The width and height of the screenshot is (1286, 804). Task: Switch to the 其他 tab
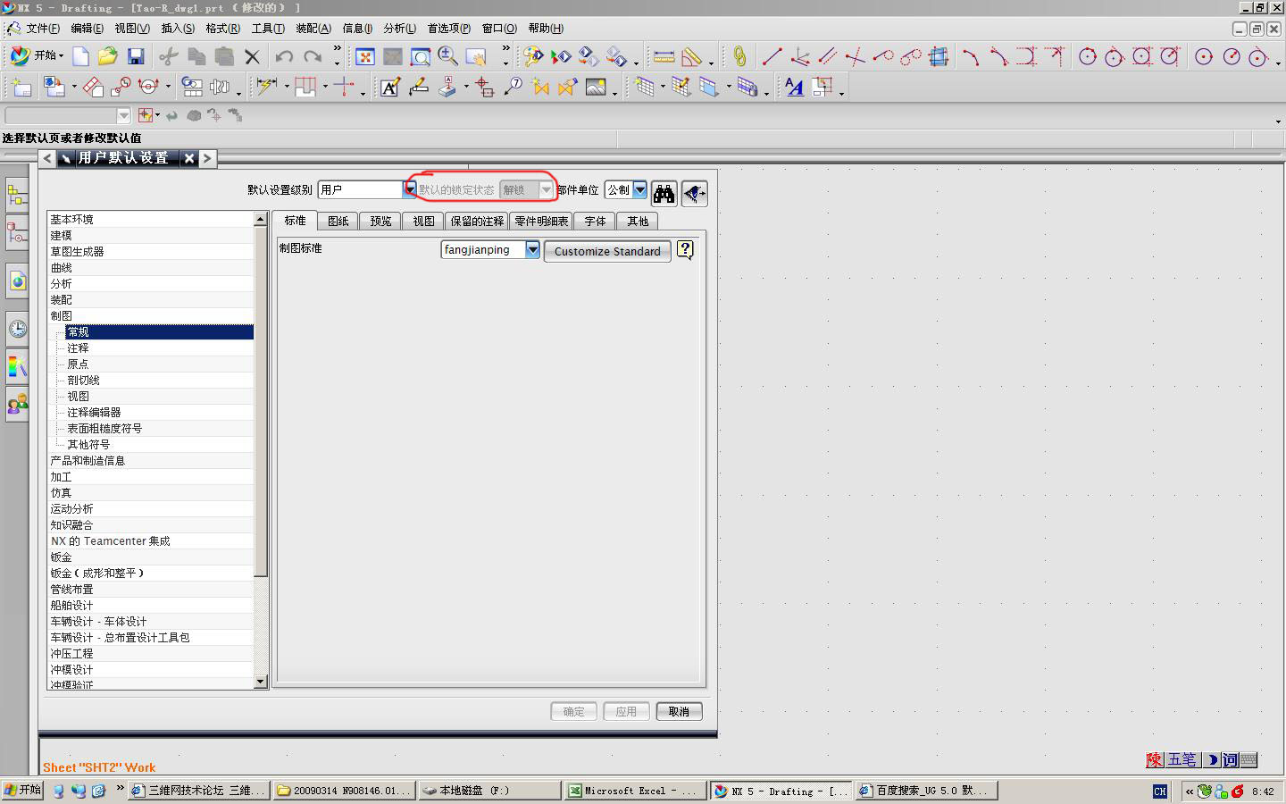pyautogui.click(x=638, y=221)
